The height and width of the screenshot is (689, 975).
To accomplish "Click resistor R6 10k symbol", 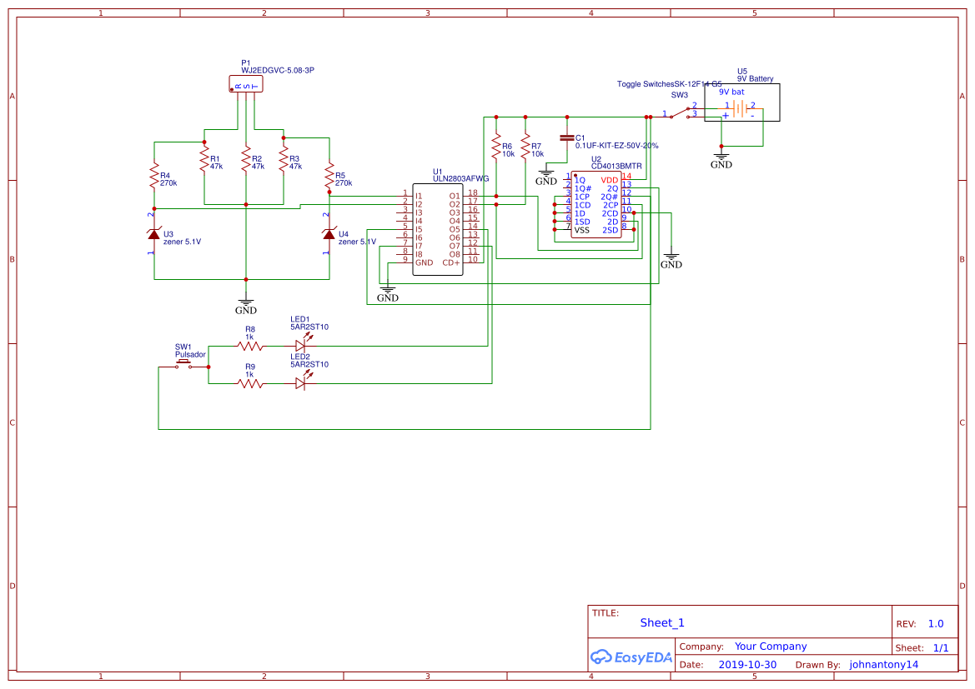I will click(x=496, y=150).
